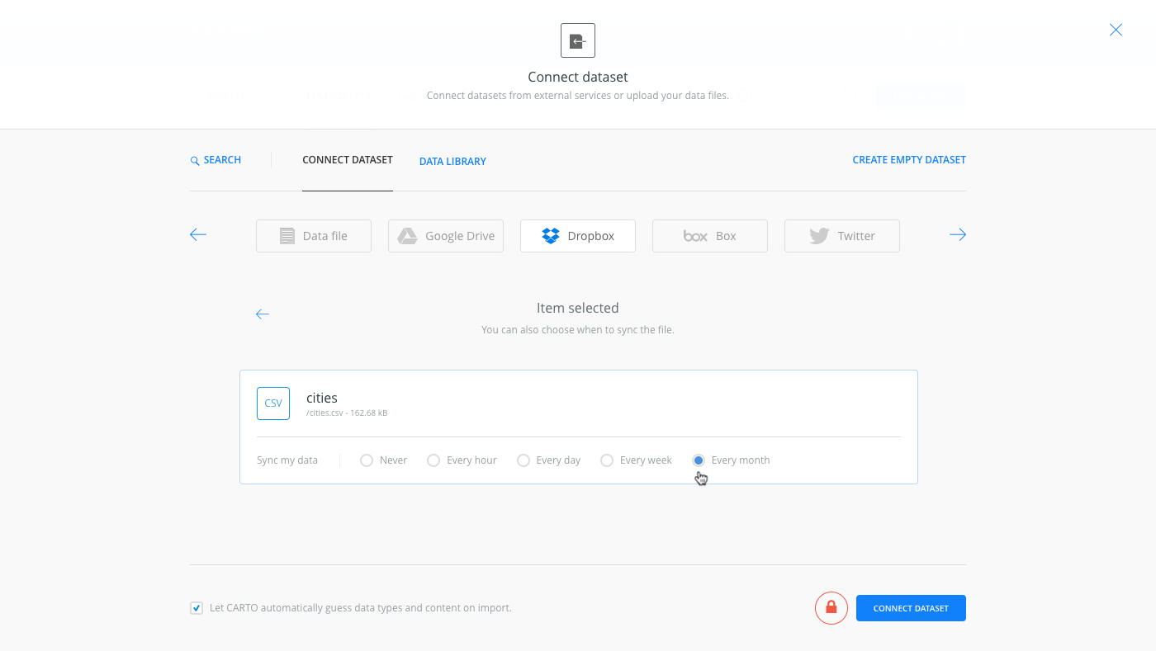
Task: Show next connector options with right arrow
Action: click(x=958, y=235)
